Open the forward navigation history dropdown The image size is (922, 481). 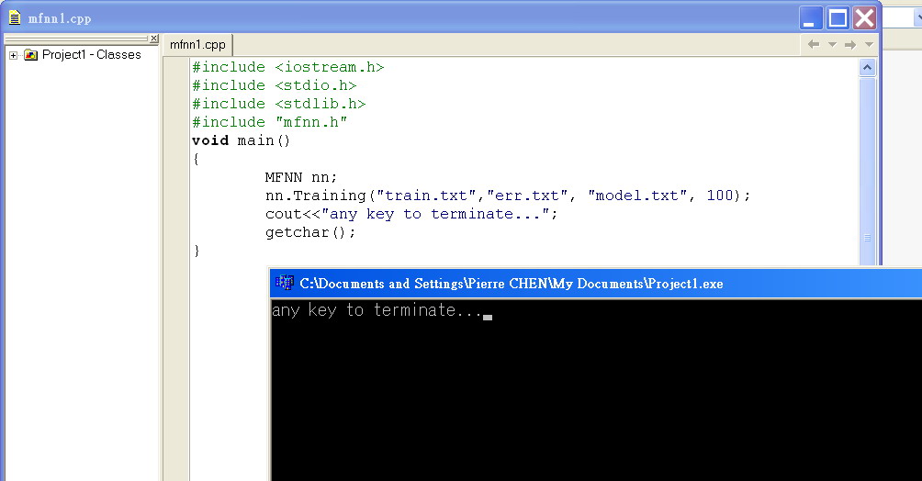tap(868, 44)
